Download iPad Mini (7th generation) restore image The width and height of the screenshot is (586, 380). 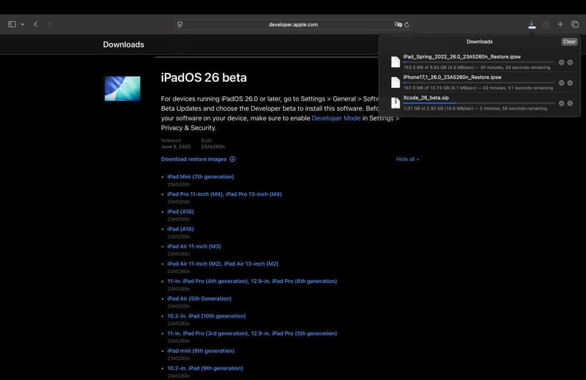(200, 177)
